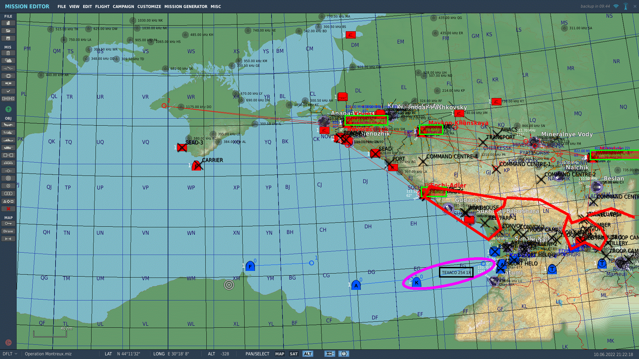Open the Weather settings cloud icon
Screen dimensions: 639x359
[x=8, y=60]
